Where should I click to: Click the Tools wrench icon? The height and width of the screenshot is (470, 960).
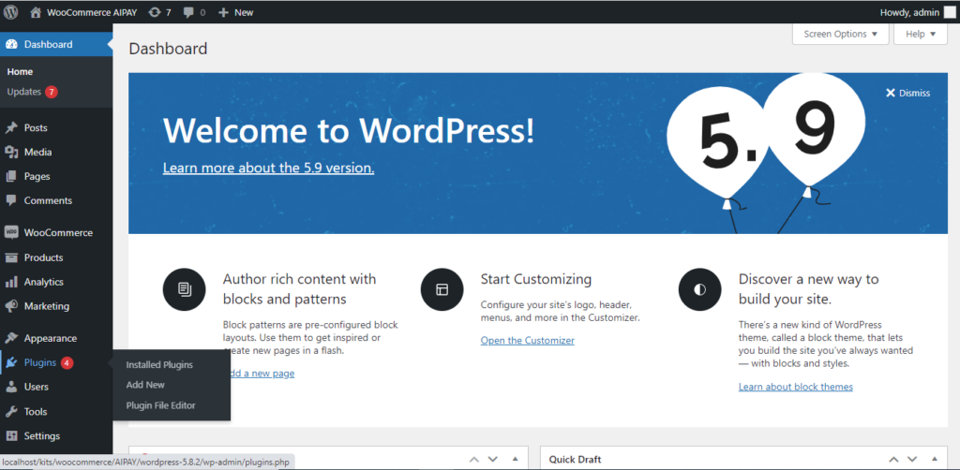pos(11,411)
